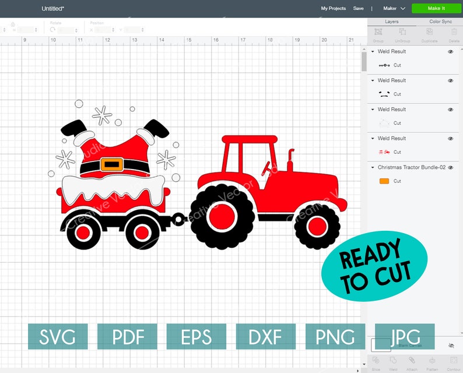Click the Height field stepper arrows
Screen dimensions: 463x373
36,30
